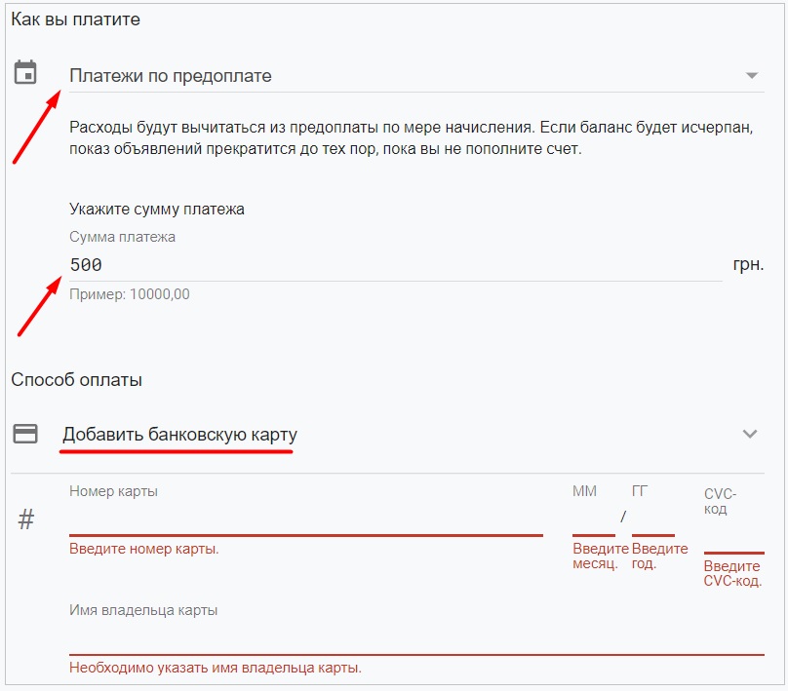The image size is (788, 691).
Task: Click the calendar icon beside payment type
Action: tap(25, 72)
